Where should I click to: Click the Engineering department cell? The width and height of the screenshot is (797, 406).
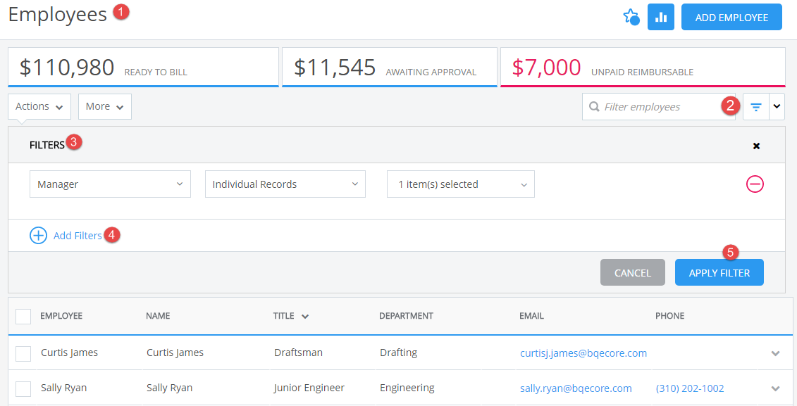point(407,388)
